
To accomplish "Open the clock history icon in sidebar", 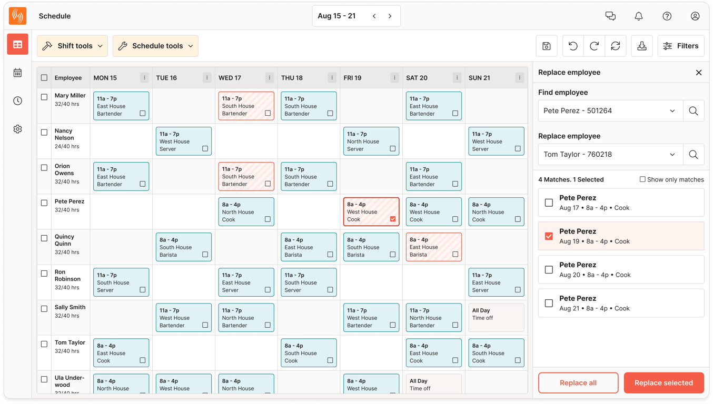I will [17, 100].
